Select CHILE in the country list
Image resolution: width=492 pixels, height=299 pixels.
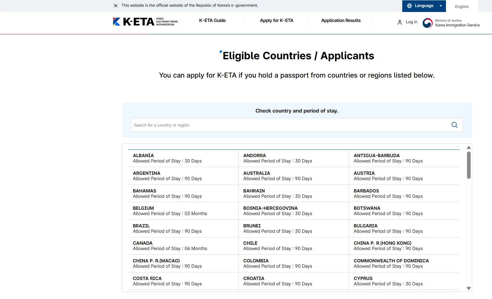[x=294, y=246]
